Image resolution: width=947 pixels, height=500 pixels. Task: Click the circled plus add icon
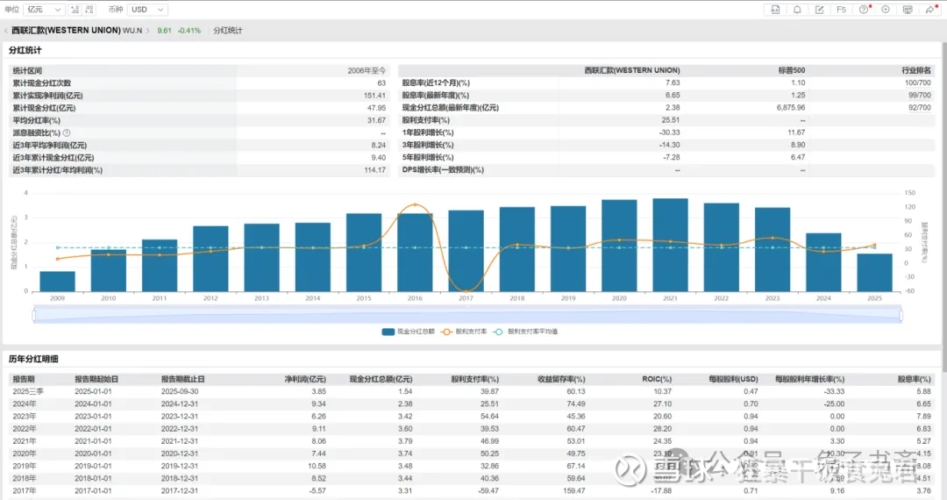coord(886,9)
